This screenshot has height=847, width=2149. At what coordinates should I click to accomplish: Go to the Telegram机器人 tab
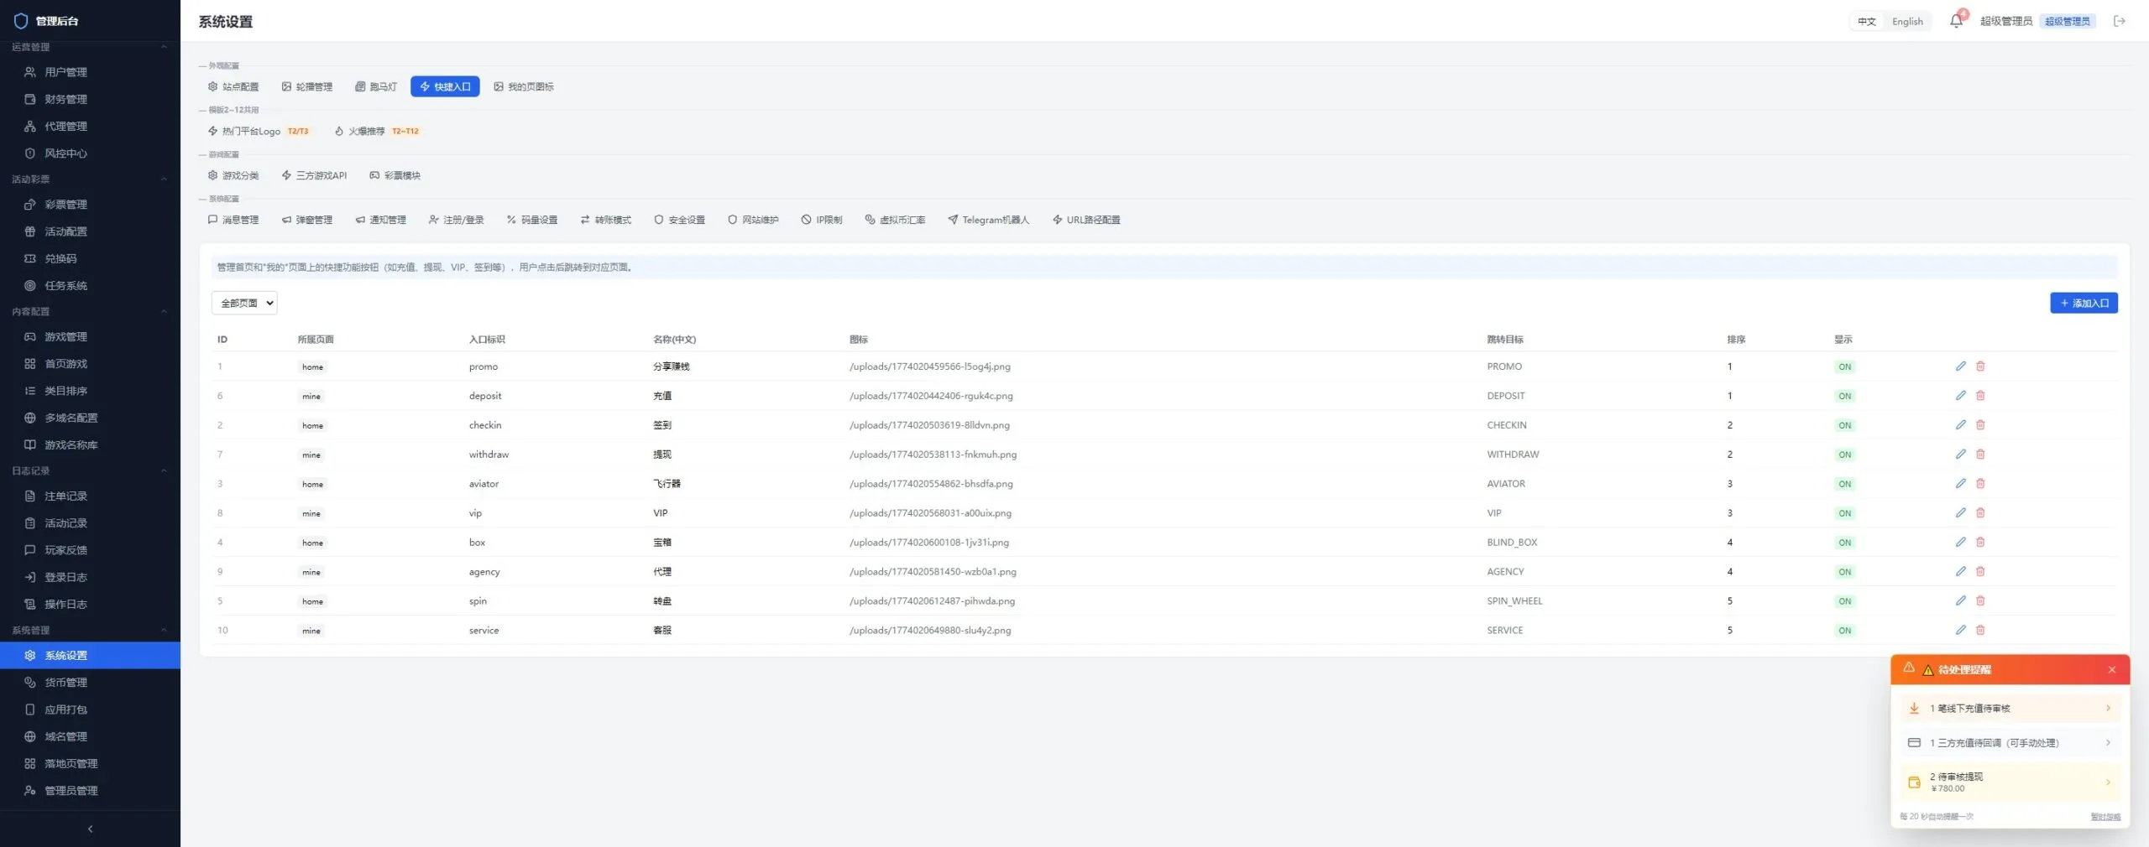988,221
